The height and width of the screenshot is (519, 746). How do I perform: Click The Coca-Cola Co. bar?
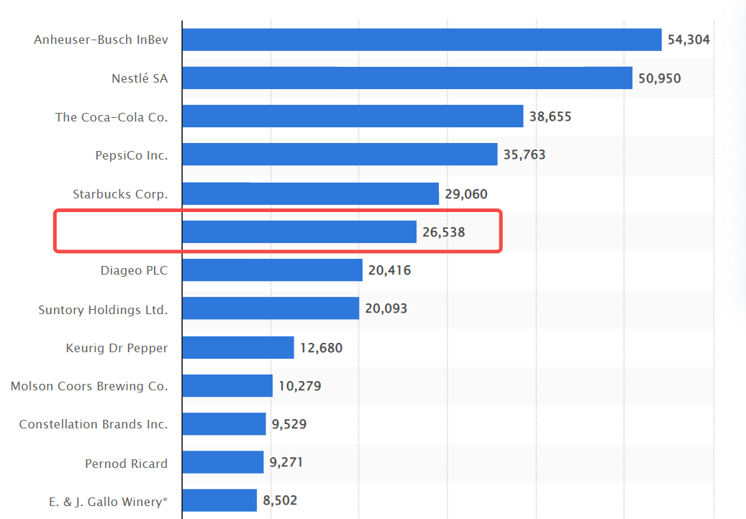(353, 116)
